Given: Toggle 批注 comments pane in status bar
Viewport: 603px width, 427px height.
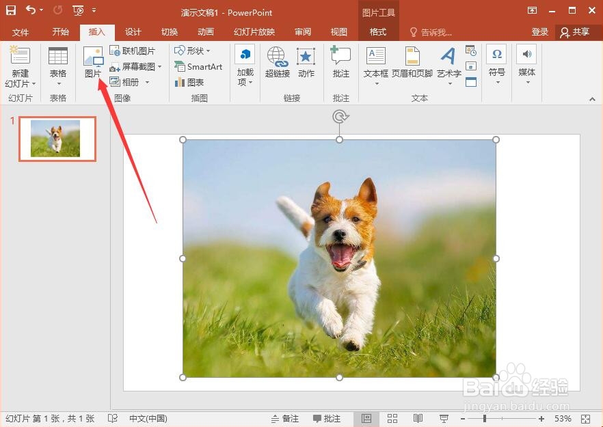Looking at the screenshot, I should click(x=327, y=419).
